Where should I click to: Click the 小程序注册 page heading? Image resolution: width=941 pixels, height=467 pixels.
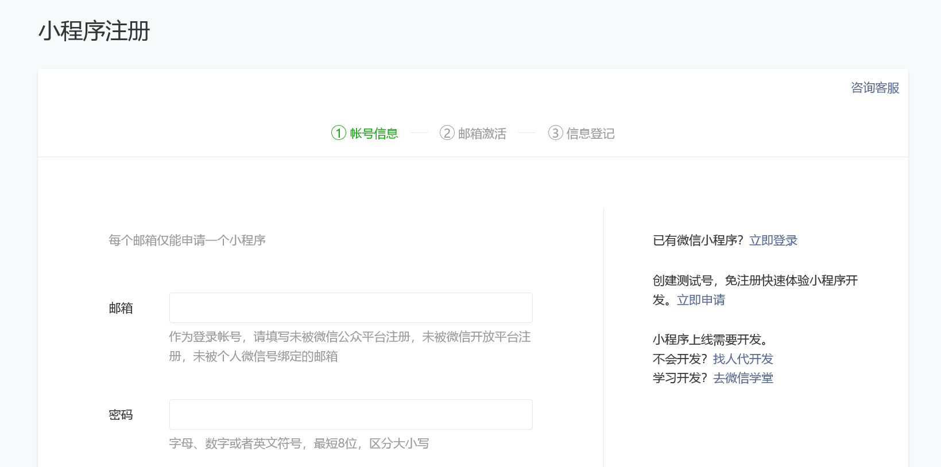point(94,31)
